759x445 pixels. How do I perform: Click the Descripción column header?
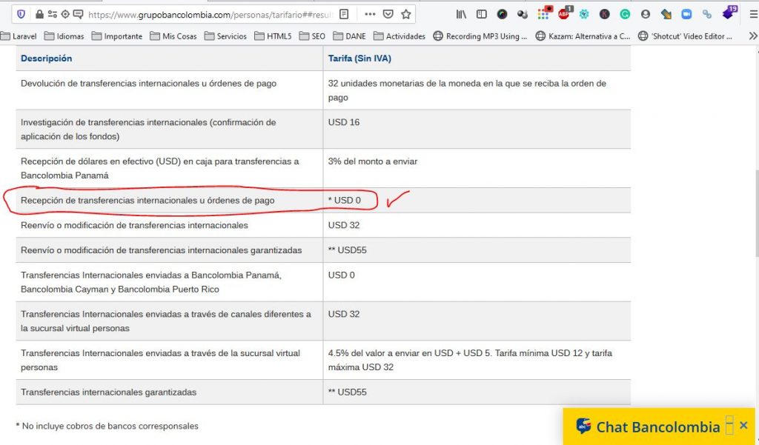pyautogui.click(x=47, y=58)
